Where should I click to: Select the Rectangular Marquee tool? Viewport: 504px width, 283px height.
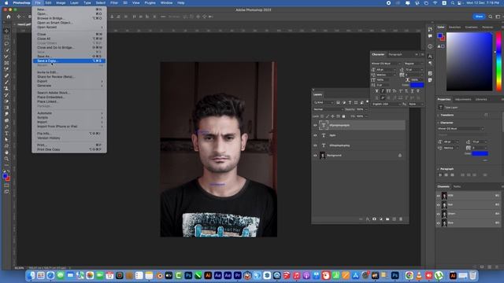[6, 37]
